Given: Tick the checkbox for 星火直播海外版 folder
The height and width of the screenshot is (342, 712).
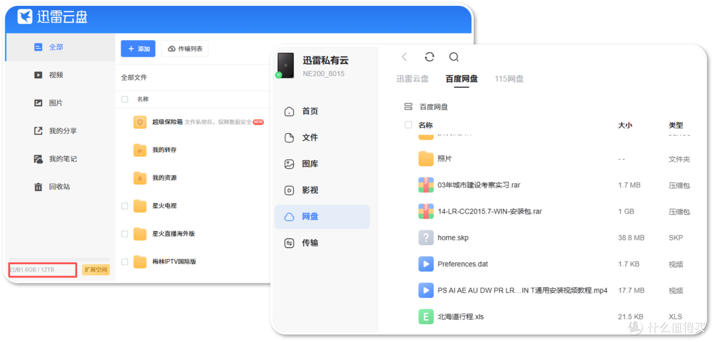Looking at the screenshot, I should pos(125,234).
